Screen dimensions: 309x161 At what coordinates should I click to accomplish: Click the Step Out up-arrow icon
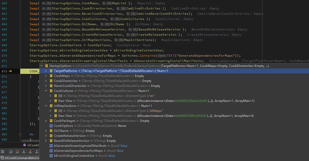pos(37,152)
